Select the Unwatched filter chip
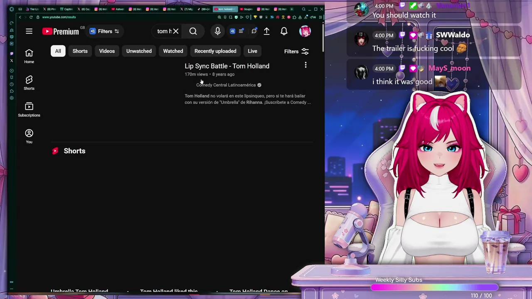 coord(139,51)
